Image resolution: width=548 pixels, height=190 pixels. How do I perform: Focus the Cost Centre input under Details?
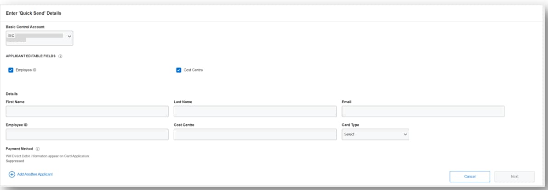(255, 134)
